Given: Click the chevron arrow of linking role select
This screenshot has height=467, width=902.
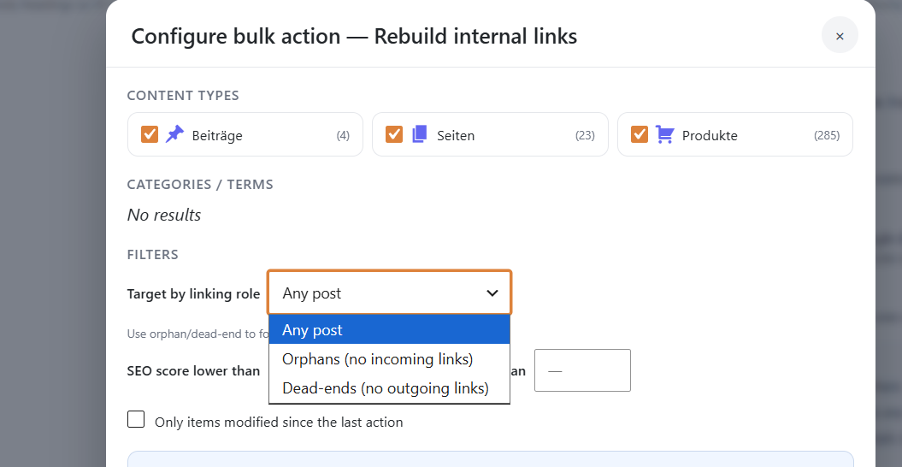Looking at the screenshot, I should point(492,293).
